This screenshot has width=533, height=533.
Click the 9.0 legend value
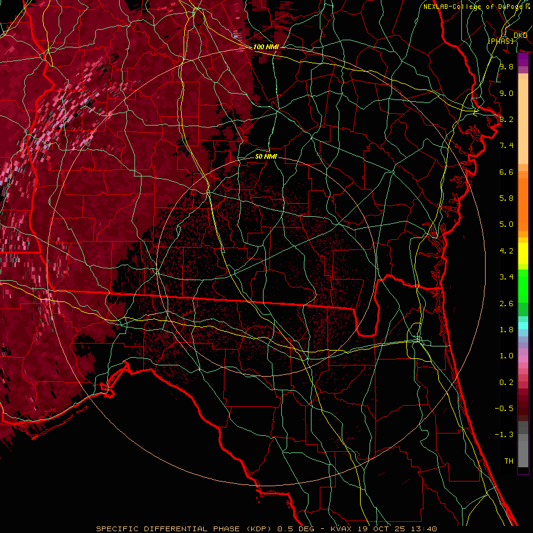pyautogui.click(x=506, y=93)
